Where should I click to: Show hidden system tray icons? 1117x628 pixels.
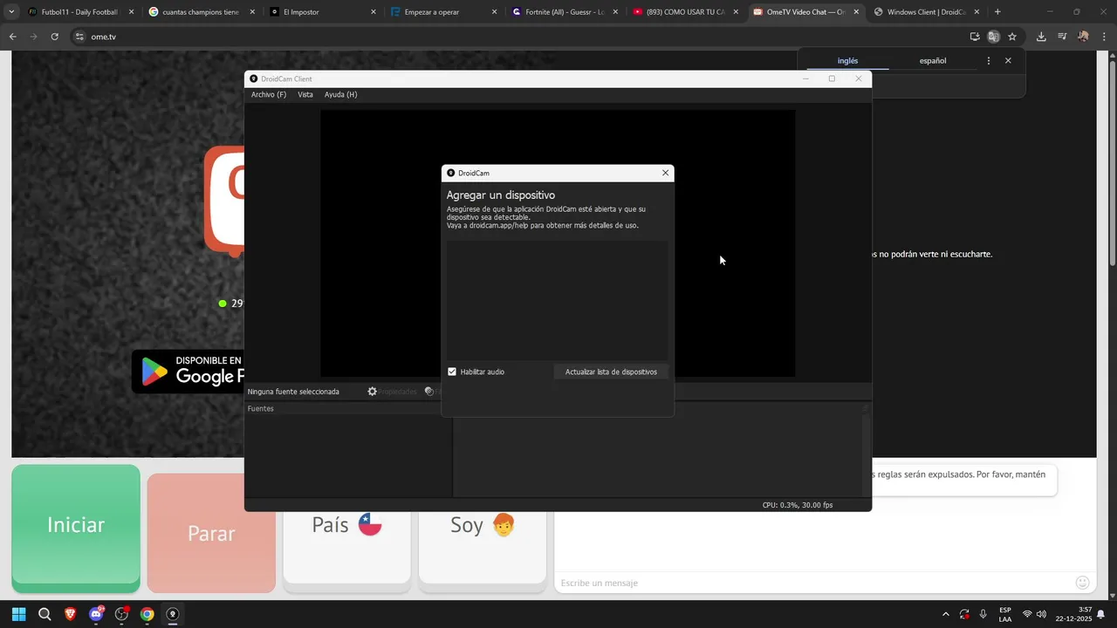[945, 614]
